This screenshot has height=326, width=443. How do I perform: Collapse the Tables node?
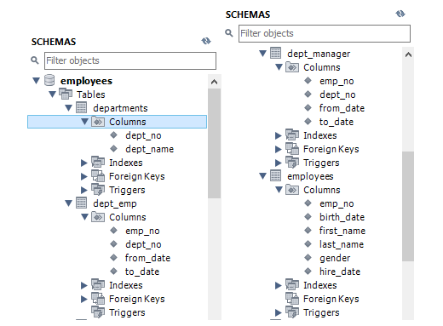(x=52, y=94)
